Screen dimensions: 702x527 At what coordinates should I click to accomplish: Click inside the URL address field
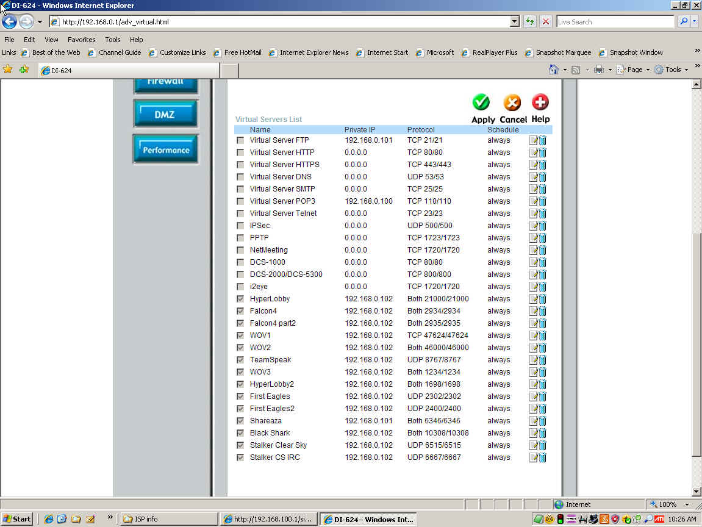(285, 21)
